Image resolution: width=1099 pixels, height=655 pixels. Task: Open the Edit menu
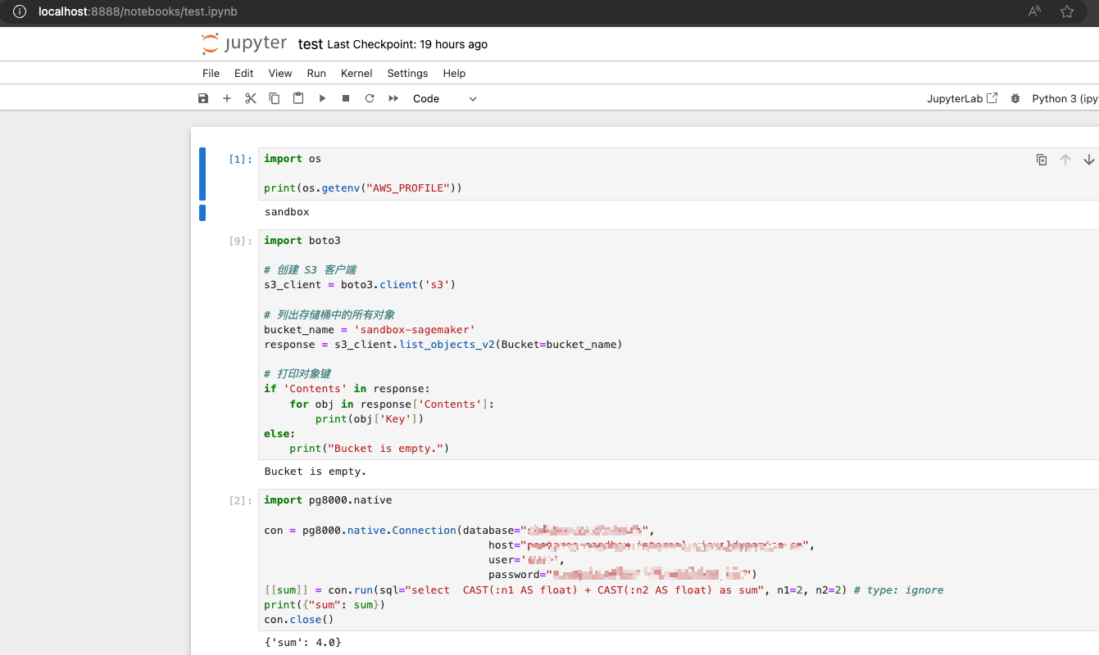coord(243,73)
